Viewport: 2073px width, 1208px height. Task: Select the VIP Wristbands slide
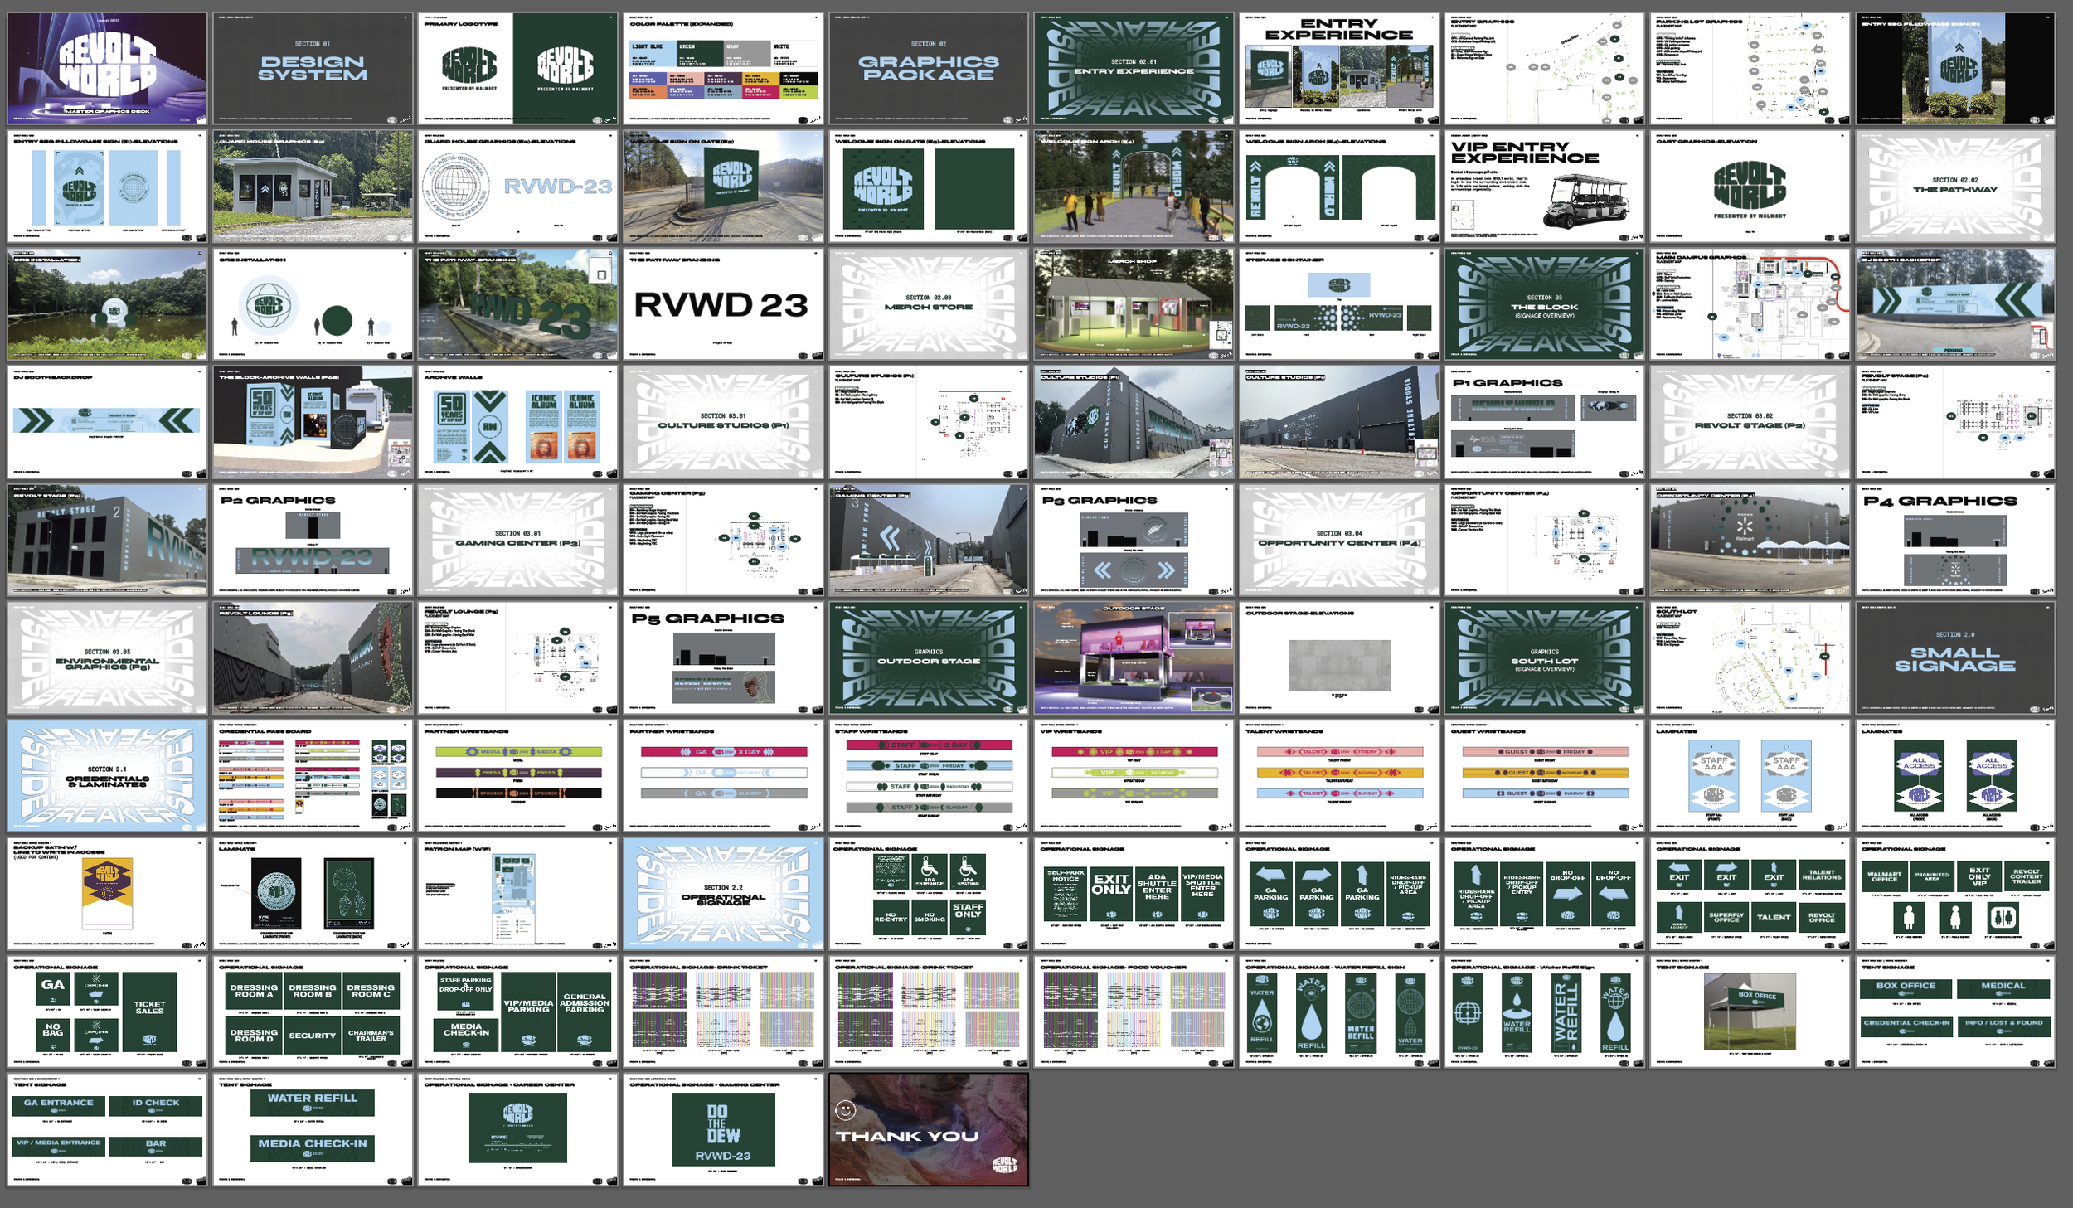pyautogui.click(x=1134, y=776)
